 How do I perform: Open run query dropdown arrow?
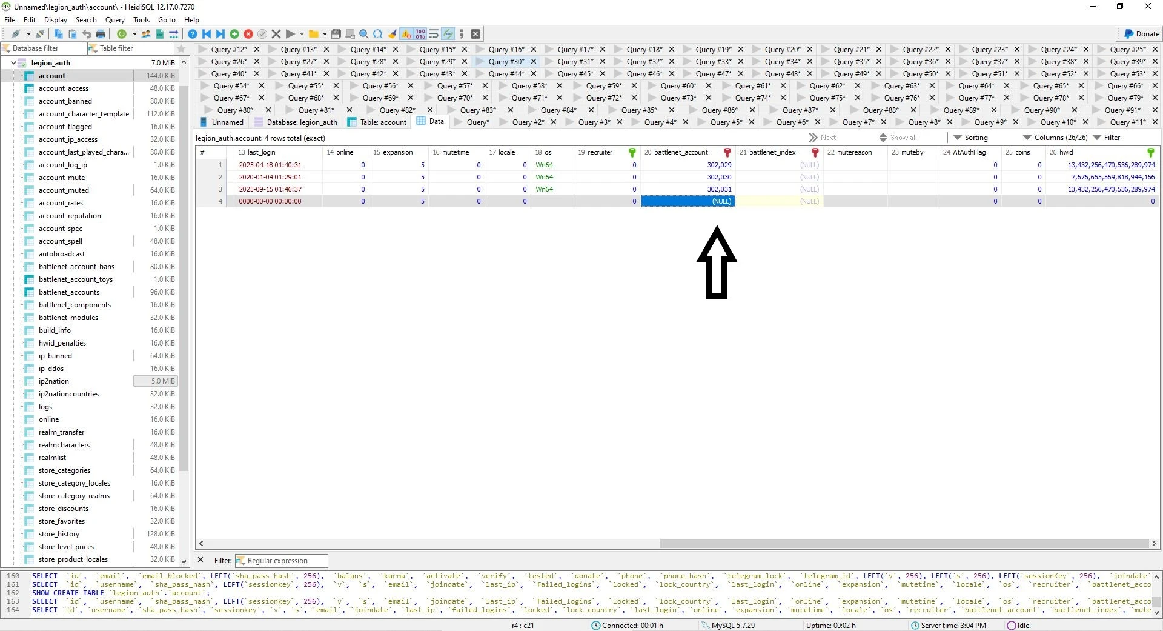click(302, 34)
